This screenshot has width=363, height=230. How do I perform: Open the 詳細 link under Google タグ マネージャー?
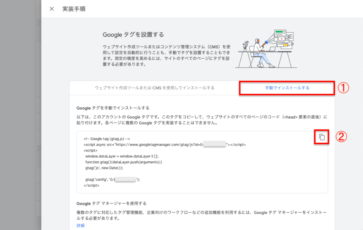point(80,225)
